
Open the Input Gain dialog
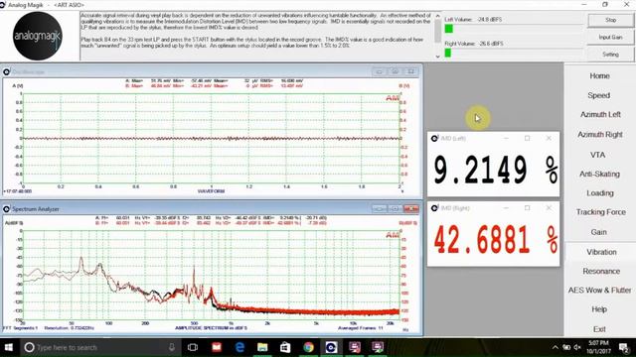[610, 38]
